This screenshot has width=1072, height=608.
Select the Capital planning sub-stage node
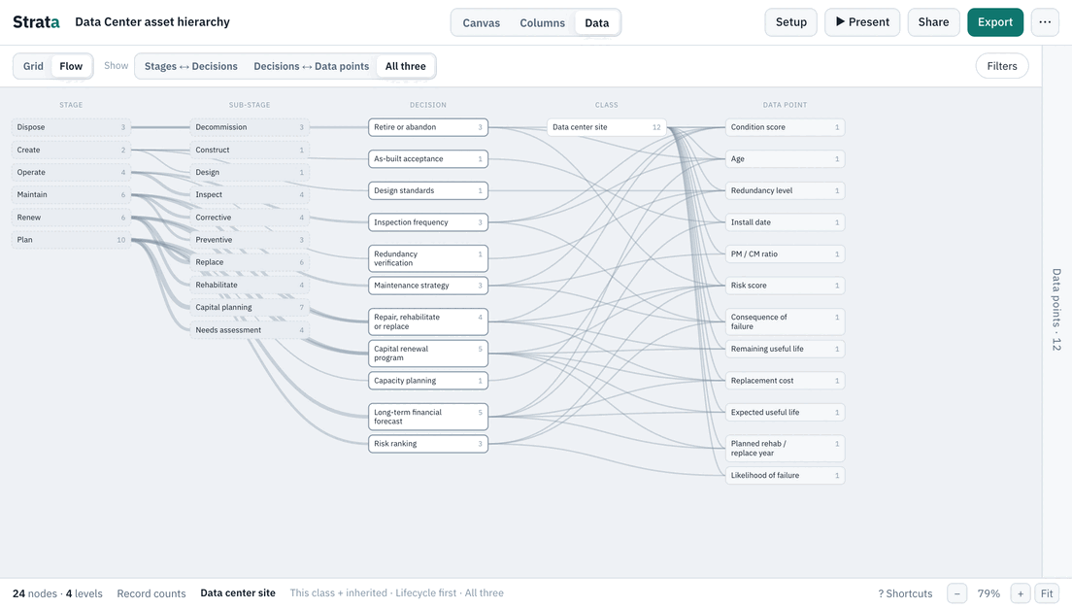(x=250, y=308)
